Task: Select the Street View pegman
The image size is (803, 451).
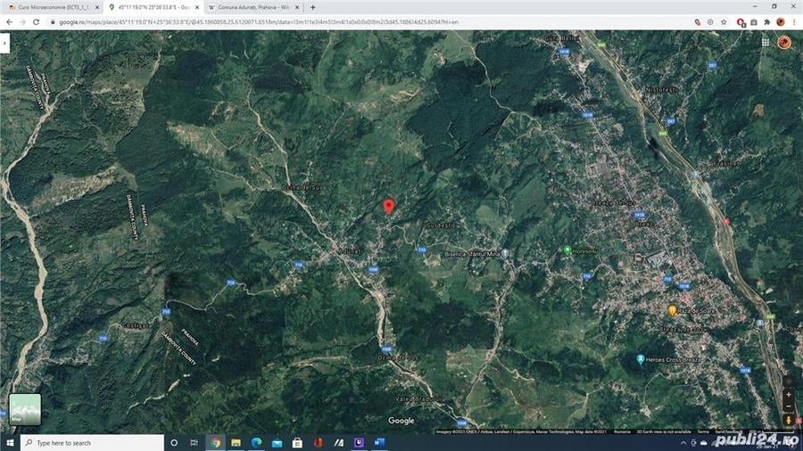Action: click(789, 420)
